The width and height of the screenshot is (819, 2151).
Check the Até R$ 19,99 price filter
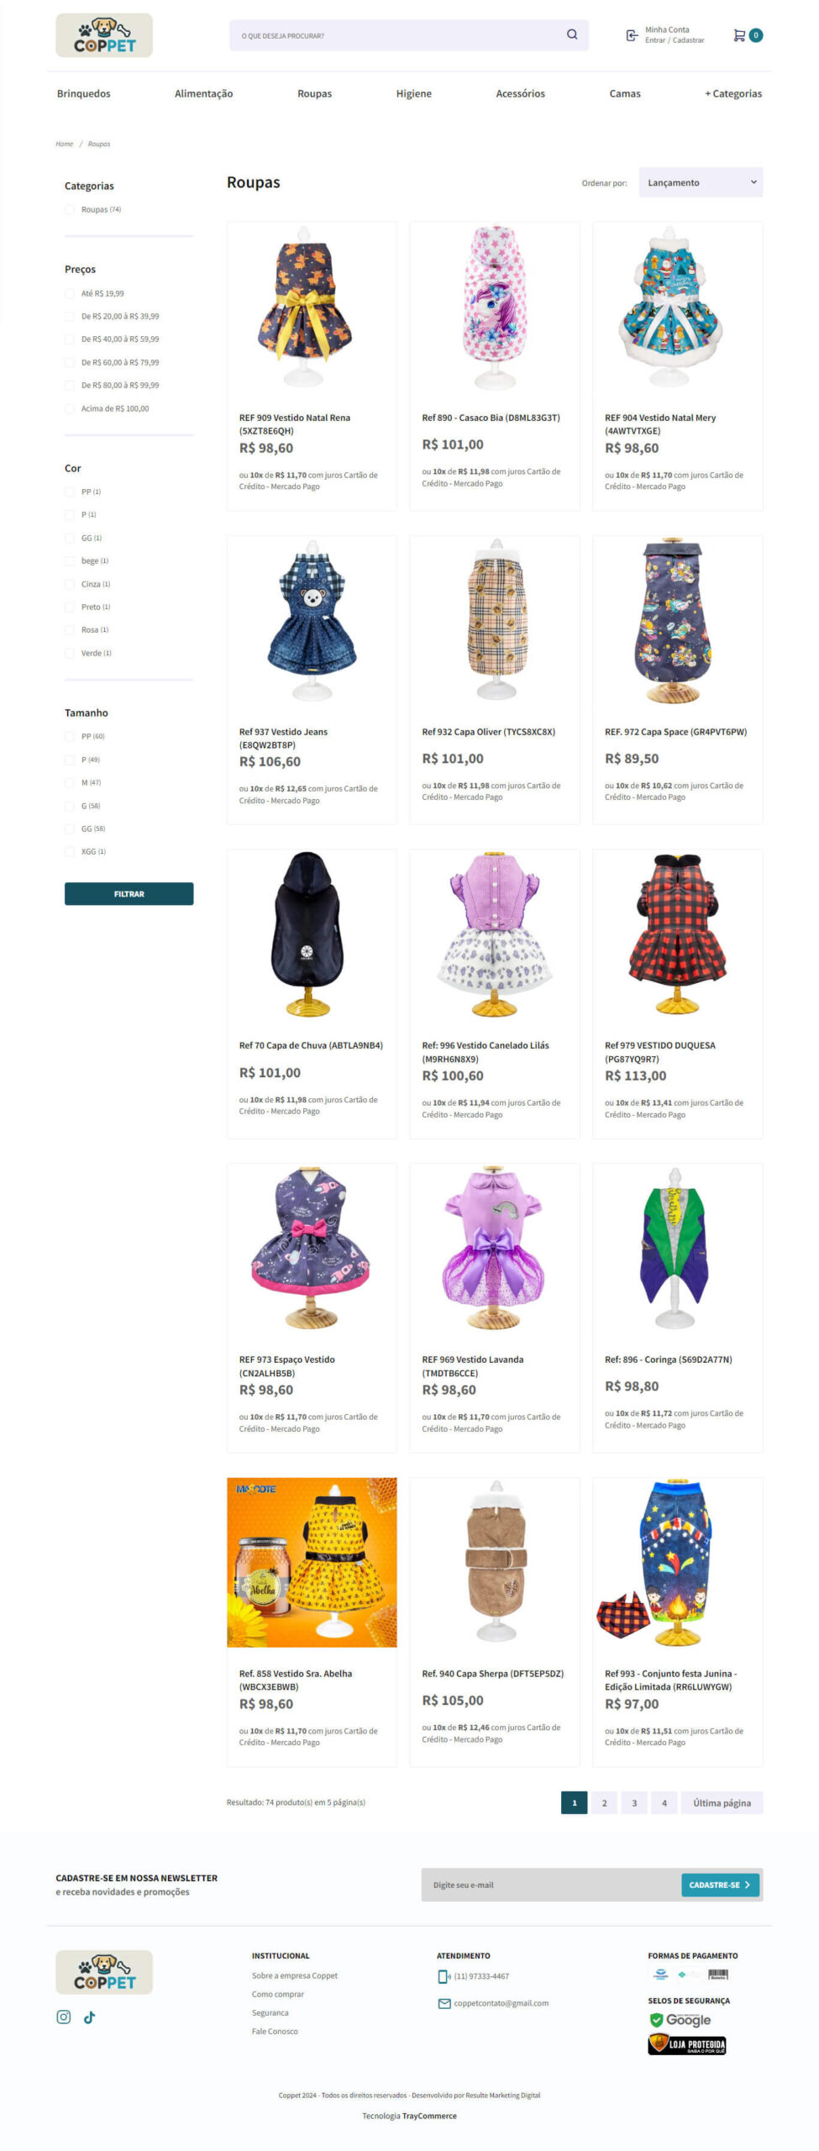click(x=70, y=293)
